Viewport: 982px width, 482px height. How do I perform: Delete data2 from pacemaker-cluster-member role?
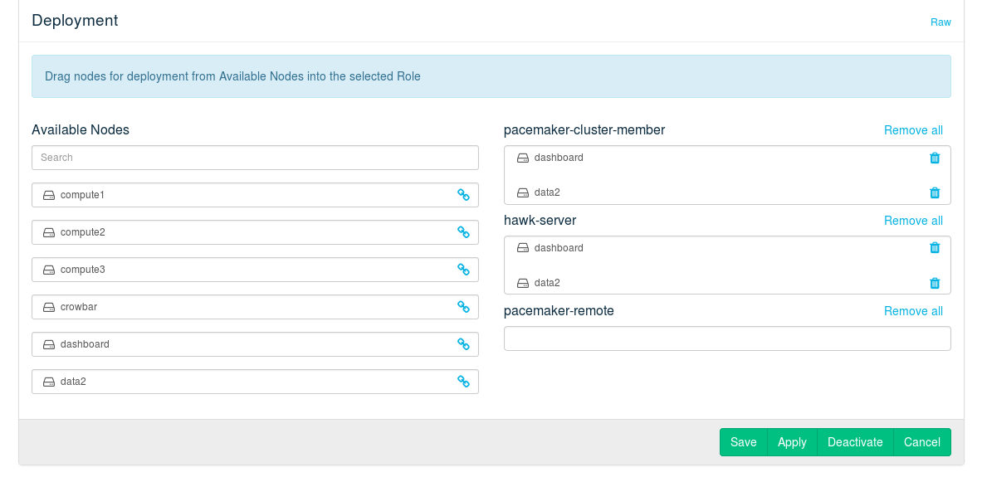pyautogui.click(x=935, y=192)
